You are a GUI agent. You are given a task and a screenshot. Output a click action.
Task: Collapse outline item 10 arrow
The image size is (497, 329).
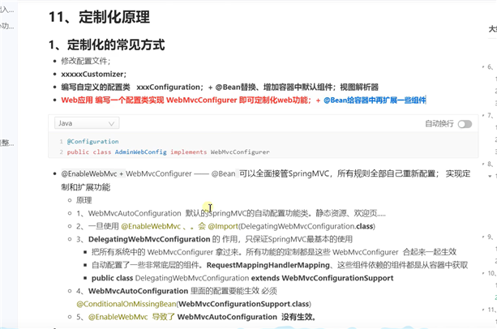(483, 273)
